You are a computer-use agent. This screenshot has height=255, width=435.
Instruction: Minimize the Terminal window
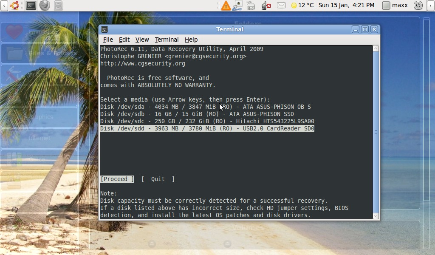356,29
